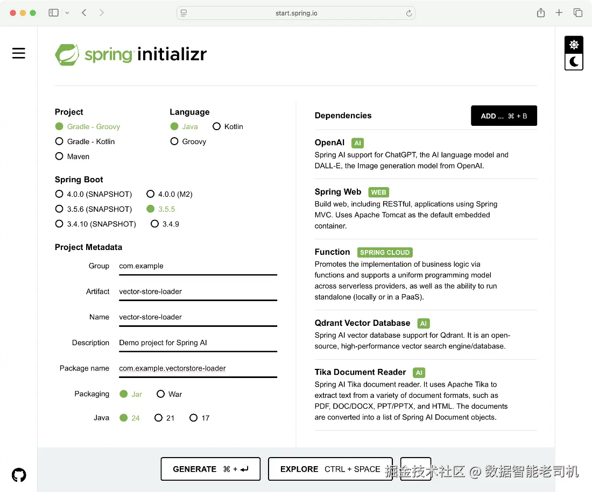Select Spring Boot 3.4.9

[x=165, y=224]
